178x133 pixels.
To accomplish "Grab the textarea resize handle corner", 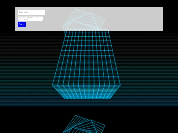I will (43, 21).
